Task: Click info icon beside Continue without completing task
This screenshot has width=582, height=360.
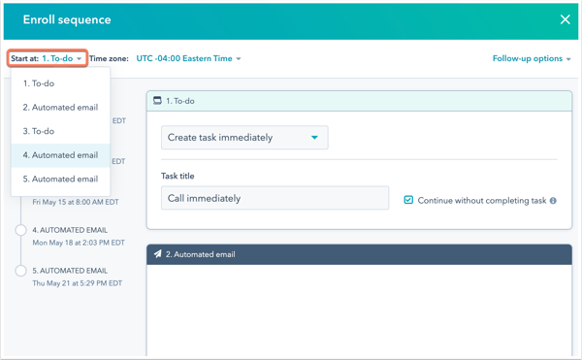Action: point(553,201)
